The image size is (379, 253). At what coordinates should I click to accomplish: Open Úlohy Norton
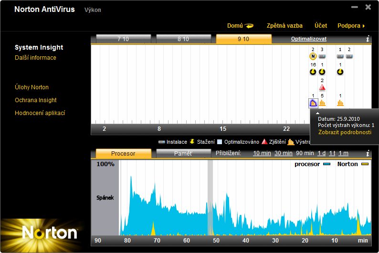tap(32, 87)
